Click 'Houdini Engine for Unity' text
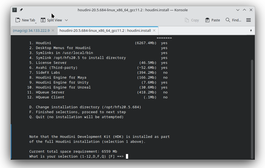The image size is (265, 168). 62,82
